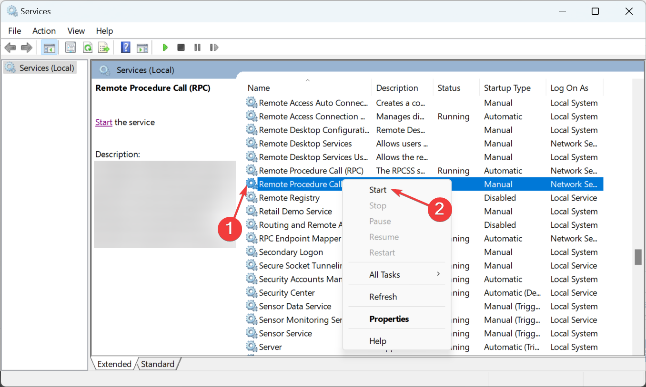Maximize the Services window
This screenshot has height=387, width=646.
(x=595, y=11)
